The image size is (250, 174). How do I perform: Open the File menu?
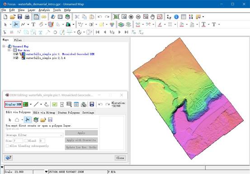pyautogui.click(x=4, y=10)
